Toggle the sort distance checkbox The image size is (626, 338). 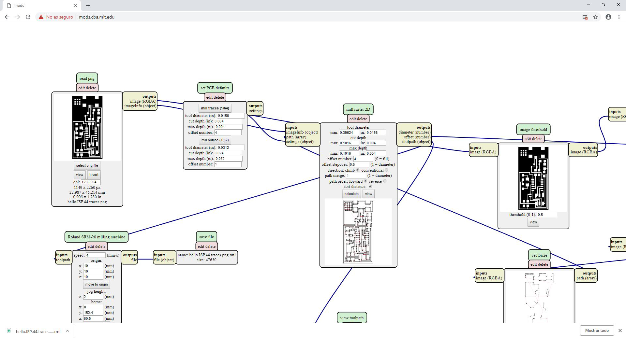click(370, 187)
